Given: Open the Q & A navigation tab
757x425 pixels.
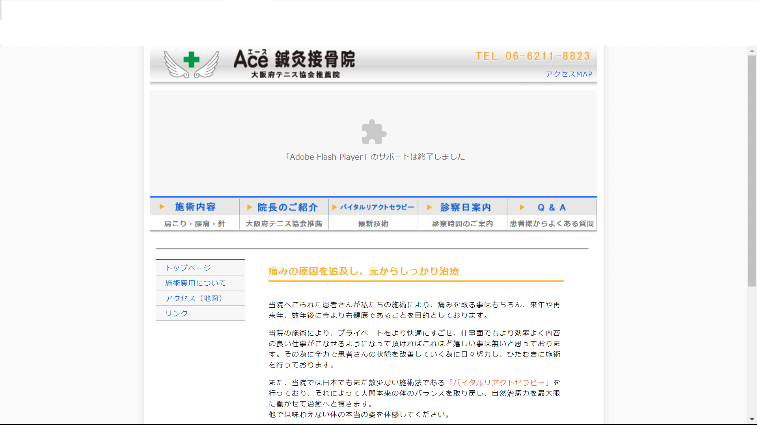Looking at the screenshot, I should pos(552,207).
